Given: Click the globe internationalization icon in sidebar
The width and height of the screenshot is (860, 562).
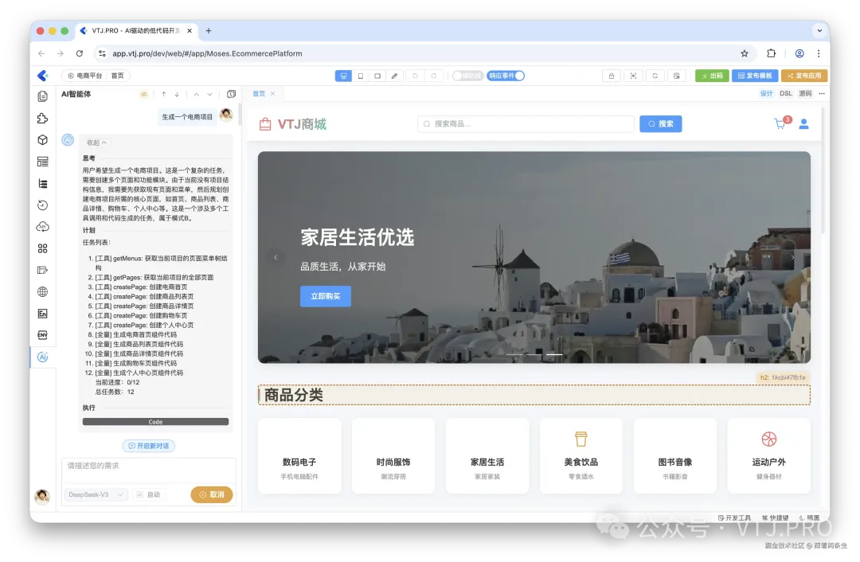Looking at the screenshot, I should [42, 291].
